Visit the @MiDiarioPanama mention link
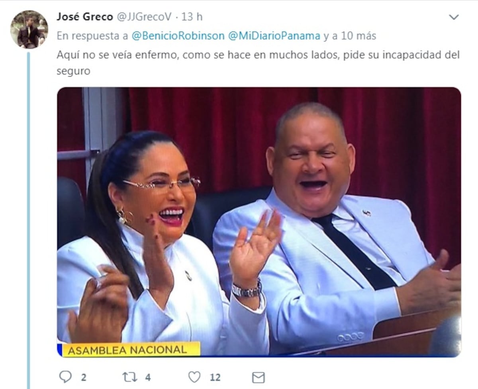Viewport: 478px width, 389px height. [274, 36]
